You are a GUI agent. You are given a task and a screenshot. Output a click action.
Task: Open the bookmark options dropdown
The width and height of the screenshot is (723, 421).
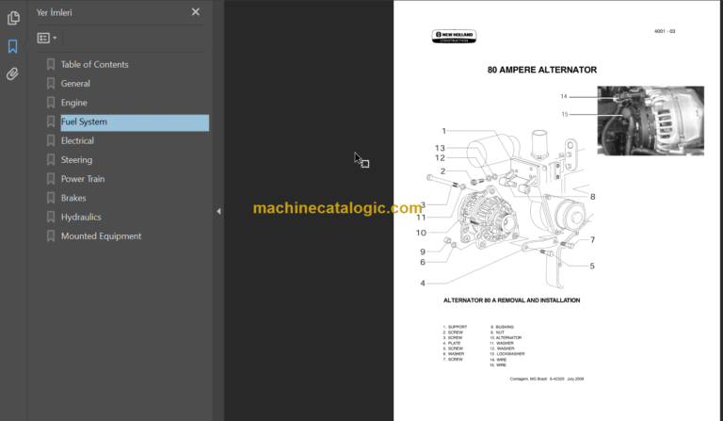tap(47, 38)
